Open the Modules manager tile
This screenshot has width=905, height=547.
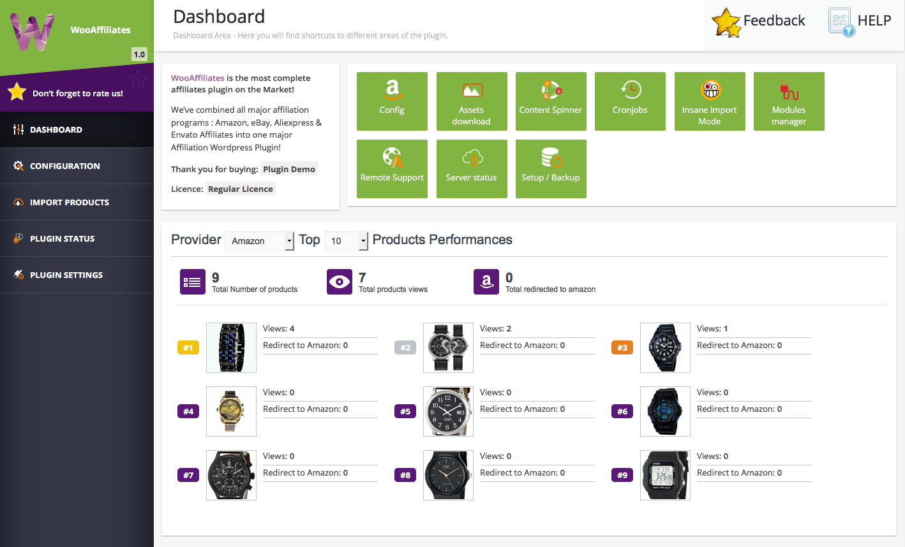tap(789, 101)
